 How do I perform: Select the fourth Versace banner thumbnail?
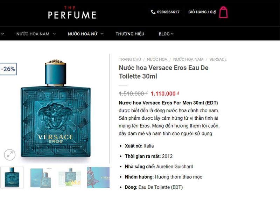pyautogui.click(x=98, y=177)
